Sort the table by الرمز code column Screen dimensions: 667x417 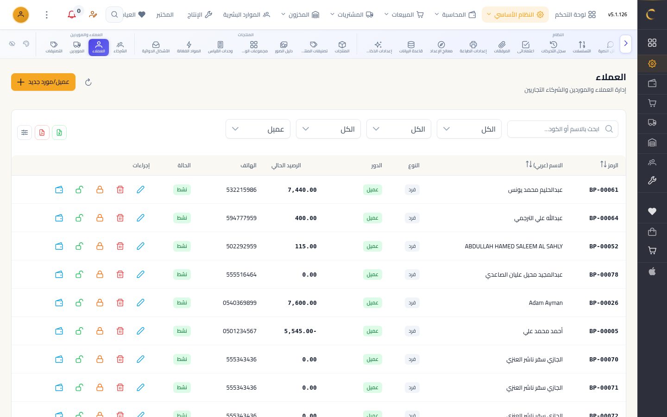609,165
